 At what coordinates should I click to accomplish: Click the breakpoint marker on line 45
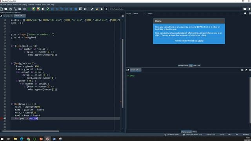click(x=1, y=118)
